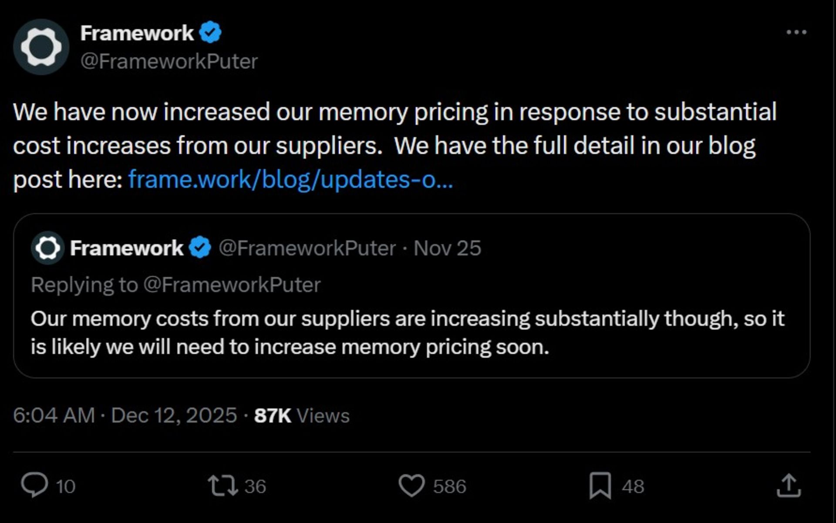The height and width of the screenshot is (523, 836).
Task: Click the Framework name in the quoted tweet header
Action: click(126, 248)
